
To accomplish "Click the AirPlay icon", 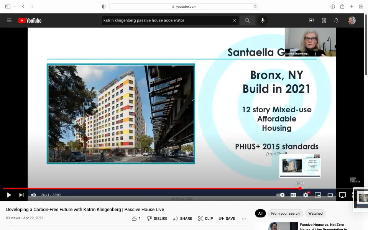I will [x=342, y=195].
